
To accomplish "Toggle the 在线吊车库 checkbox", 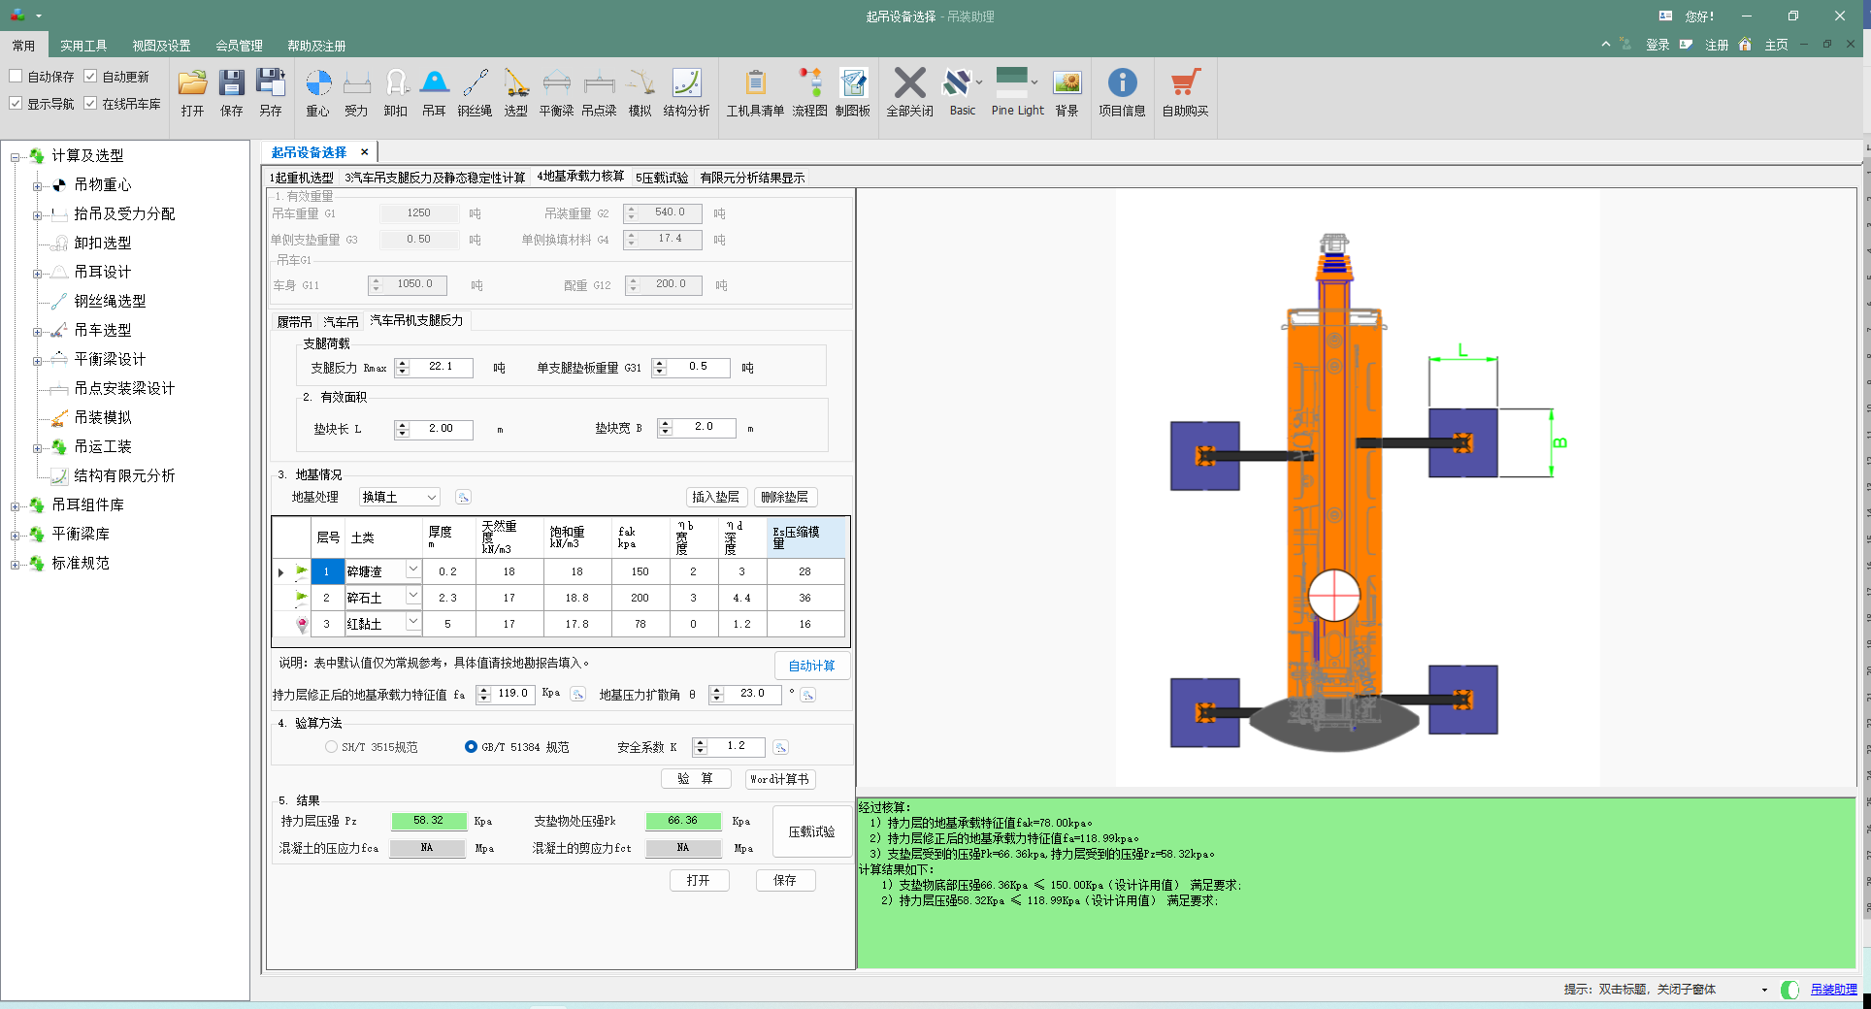I will [90, 103].
